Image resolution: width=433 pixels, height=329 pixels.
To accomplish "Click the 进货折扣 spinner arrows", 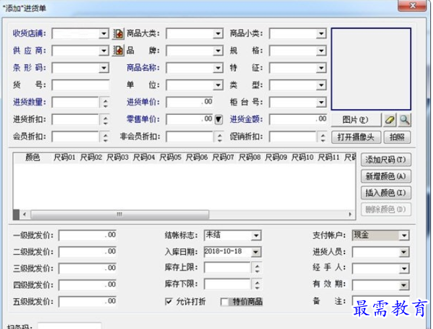I will 105,120.
